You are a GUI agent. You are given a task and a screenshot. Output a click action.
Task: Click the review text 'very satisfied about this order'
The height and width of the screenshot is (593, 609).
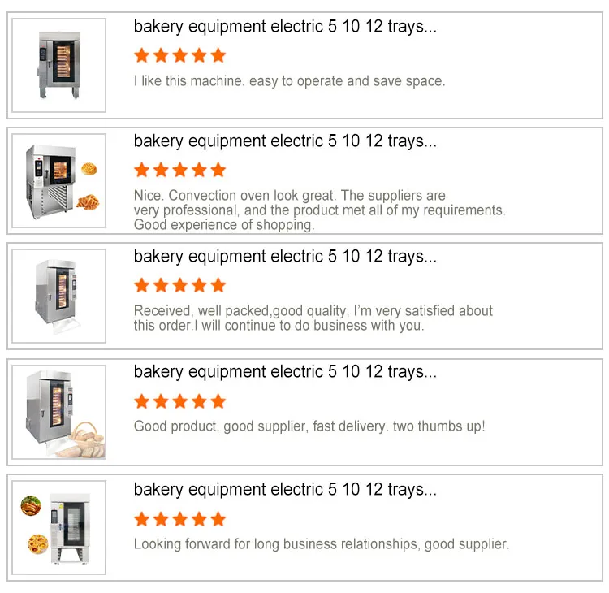tap(313, 318)
